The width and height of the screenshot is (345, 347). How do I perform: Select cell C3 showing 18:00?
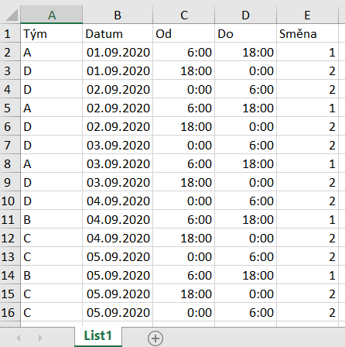pos(184,70)
